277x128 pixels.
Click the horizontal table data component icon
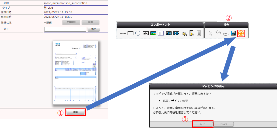pos(184,33)
